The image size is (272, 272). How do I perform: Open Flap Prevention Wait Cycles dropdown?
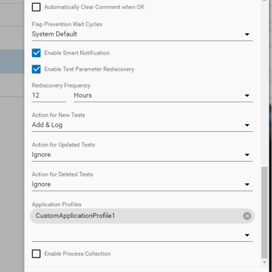[x=143, y=34]
